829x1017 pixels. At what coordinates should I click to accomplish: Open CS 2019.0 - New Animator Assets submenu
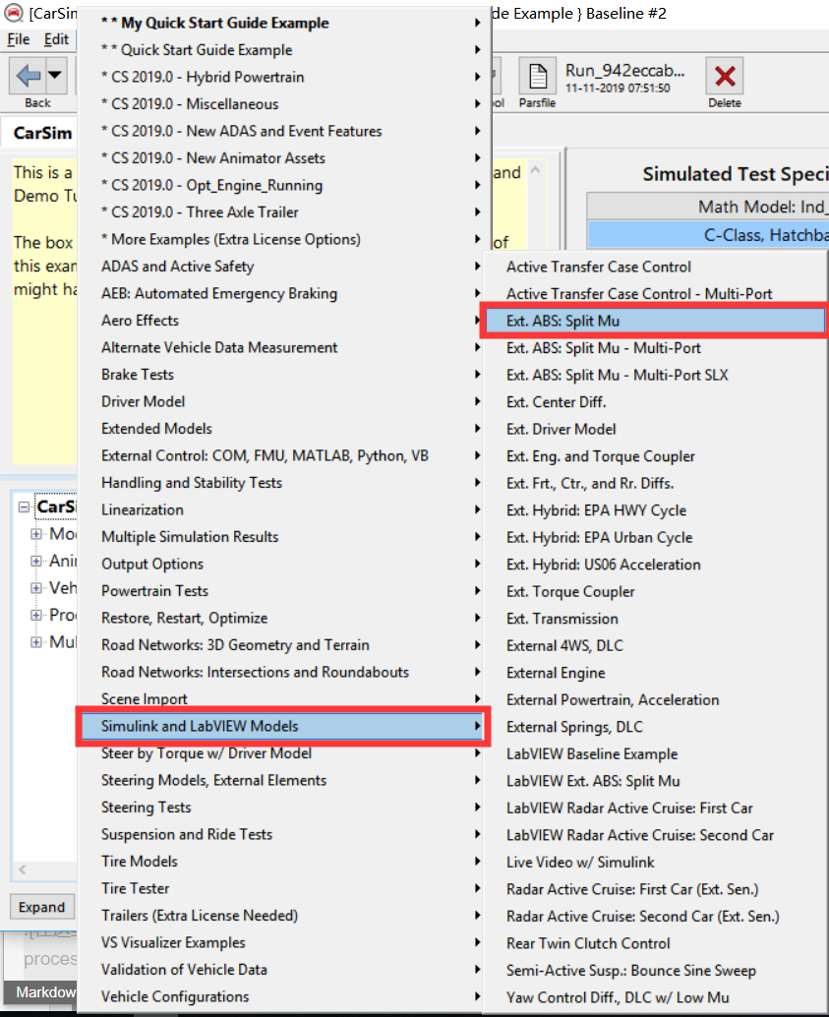pyautogui.click(x=284, y=158)
